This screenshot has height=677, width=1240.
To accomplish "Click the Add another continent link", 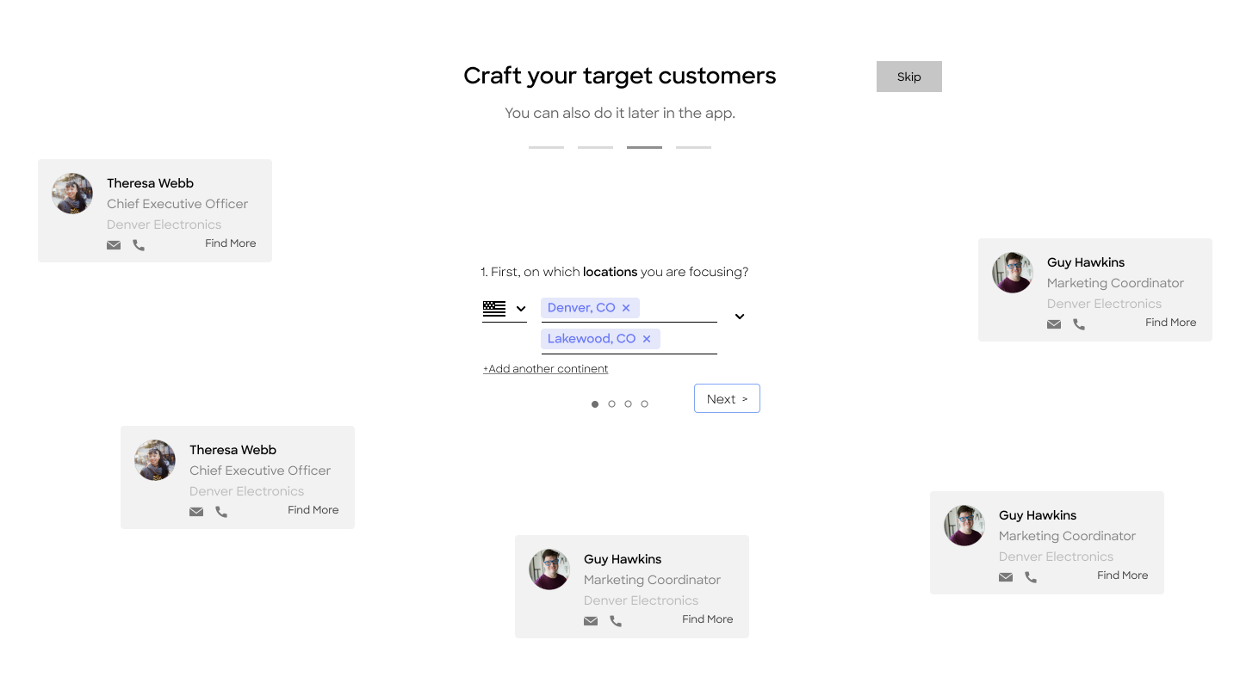I will [546, 369].
